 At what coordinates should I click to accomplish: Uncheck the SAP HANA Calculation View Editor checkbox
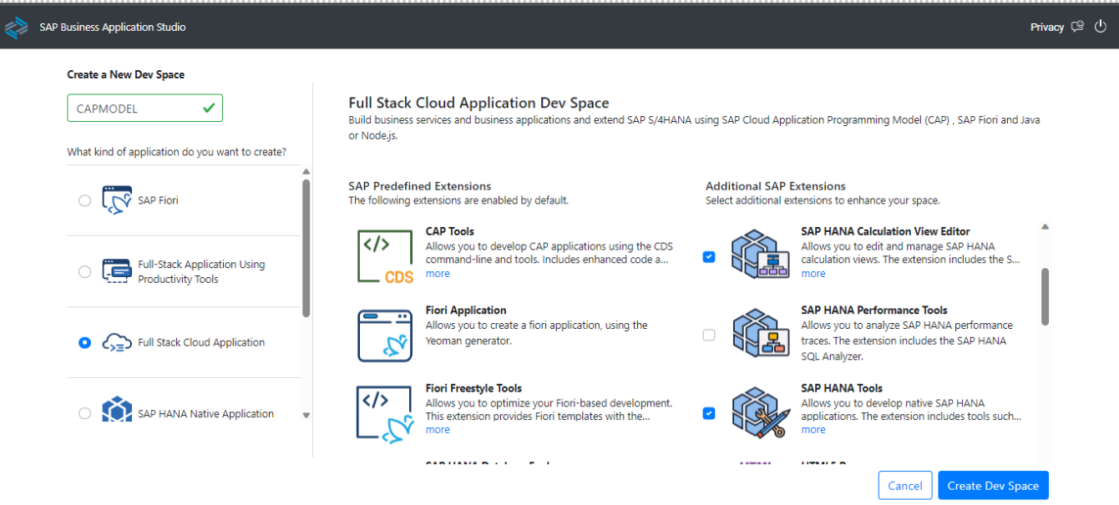pyautogui.click(x=709, y=257)
